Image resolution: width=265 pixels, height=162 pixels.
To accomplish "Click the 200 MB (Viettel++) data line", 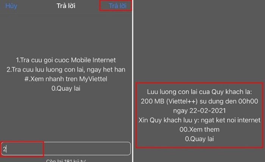I will click(200, 101).
